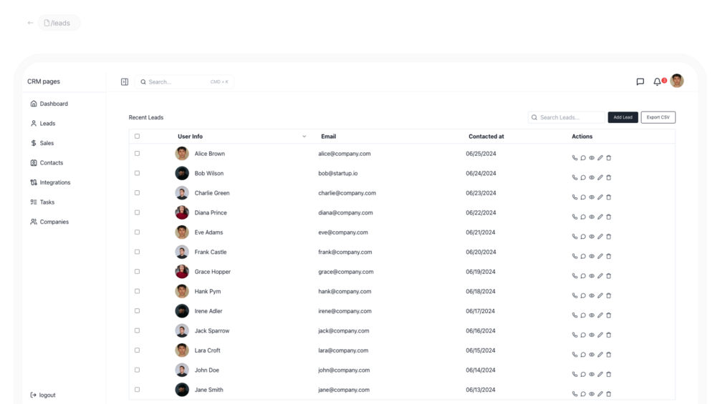720x404 pixels.
Task: Toggle the select-all checkbox in table header
Action: [137, 136]
